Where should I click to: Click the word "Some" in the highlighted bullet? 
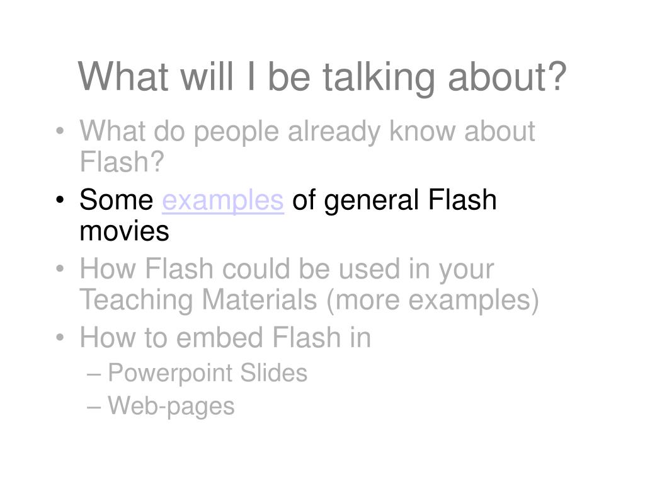tap(116, 200)
